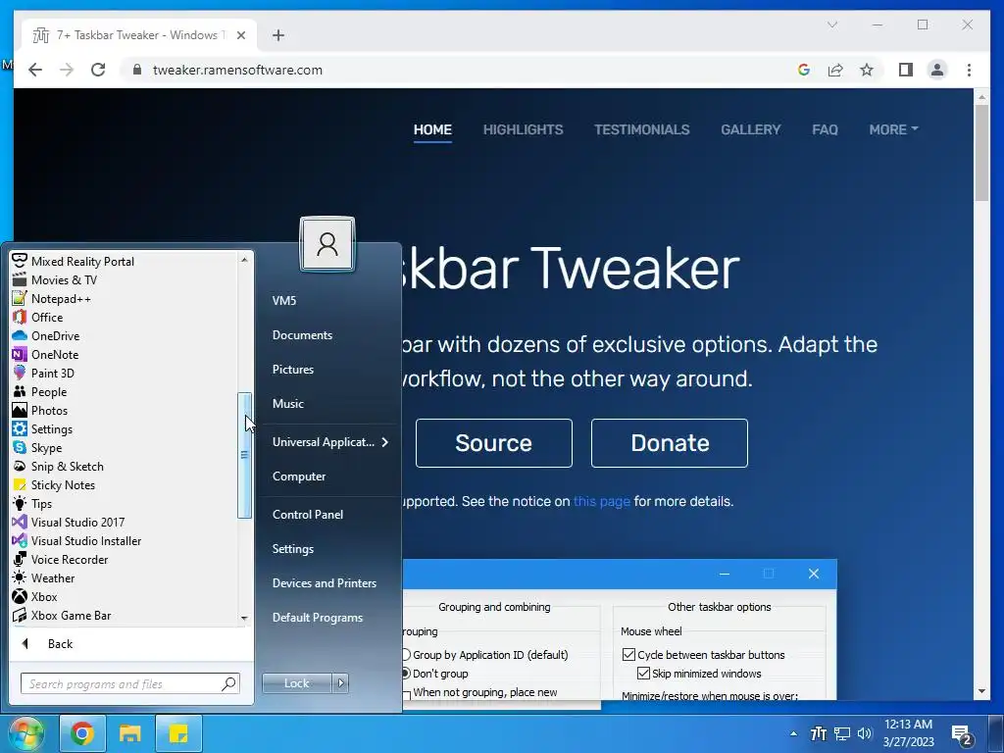The height and width of the screenshot is (753, 1004).
Task: Launch Movies & TV app icon
Action: [x=20, y=279]
